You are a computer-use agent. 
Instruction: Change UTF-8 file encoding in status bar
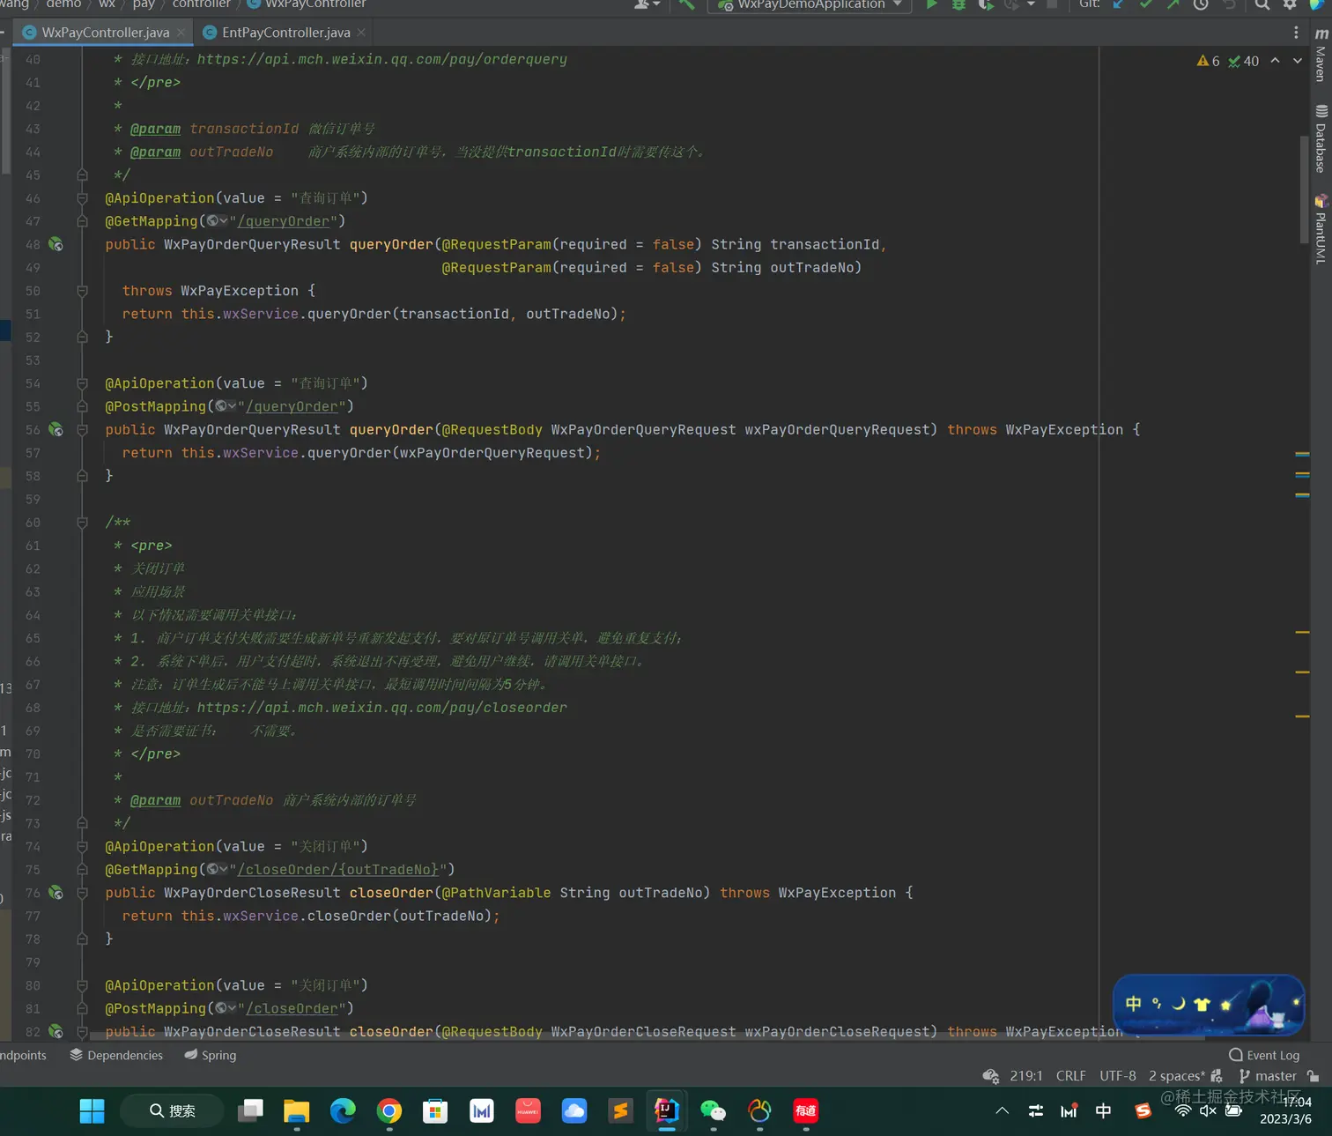point(1118,1076)
